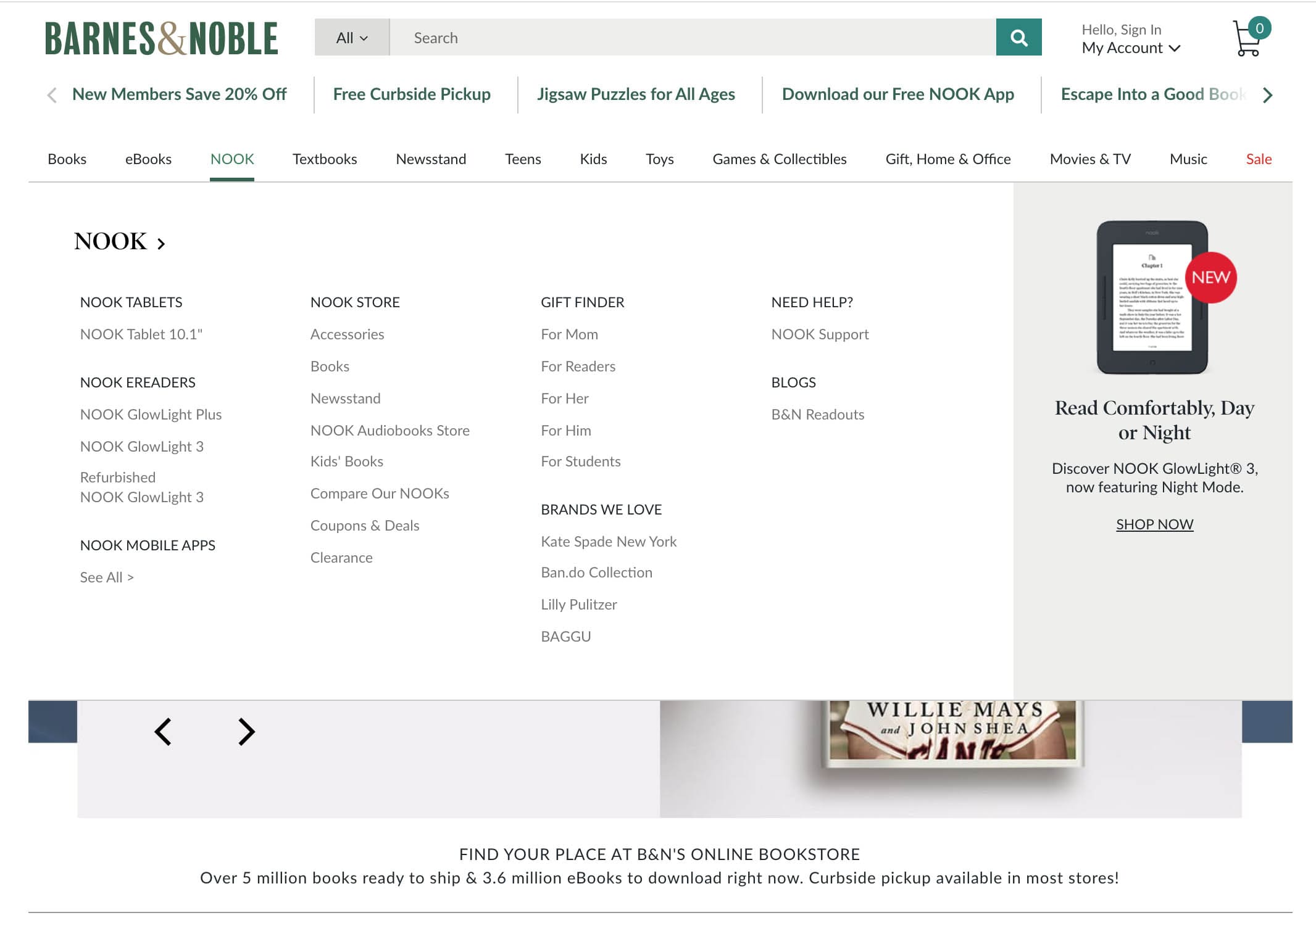
Task: Click NOOK EREADERS heading
Action: [138, 383]
